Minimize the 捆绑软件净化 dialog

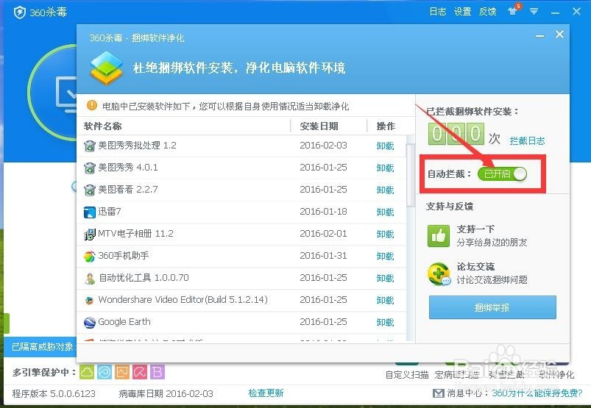click(539, 36)
